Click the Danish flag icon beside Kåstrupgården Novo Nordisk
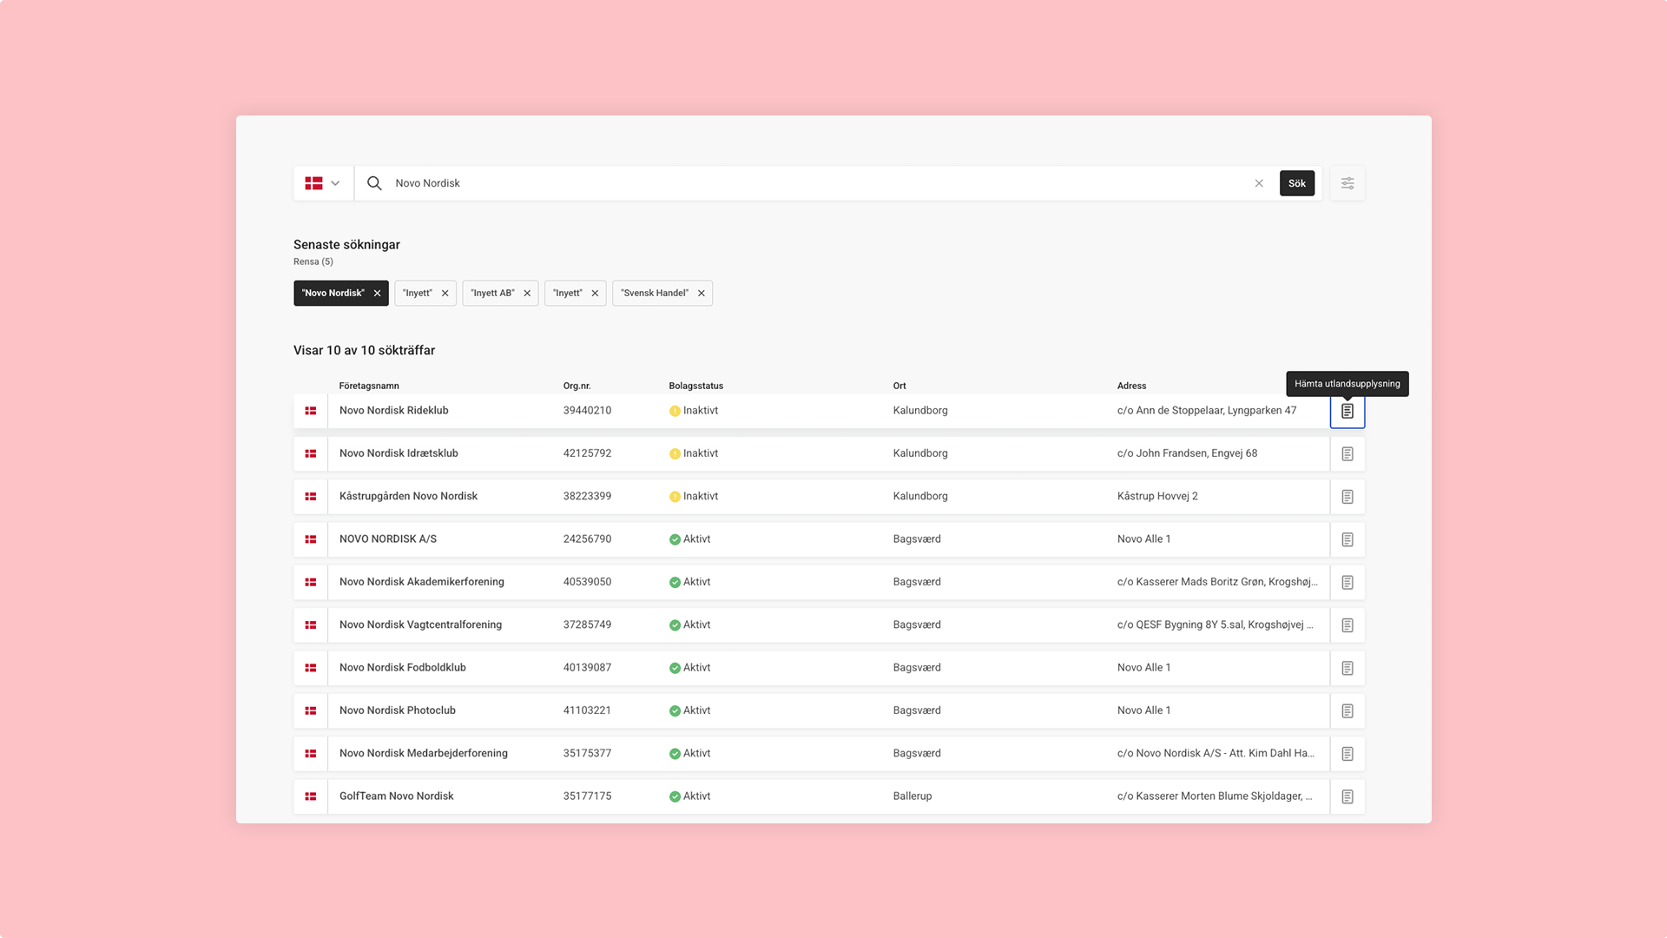 [x=310, y=496]
